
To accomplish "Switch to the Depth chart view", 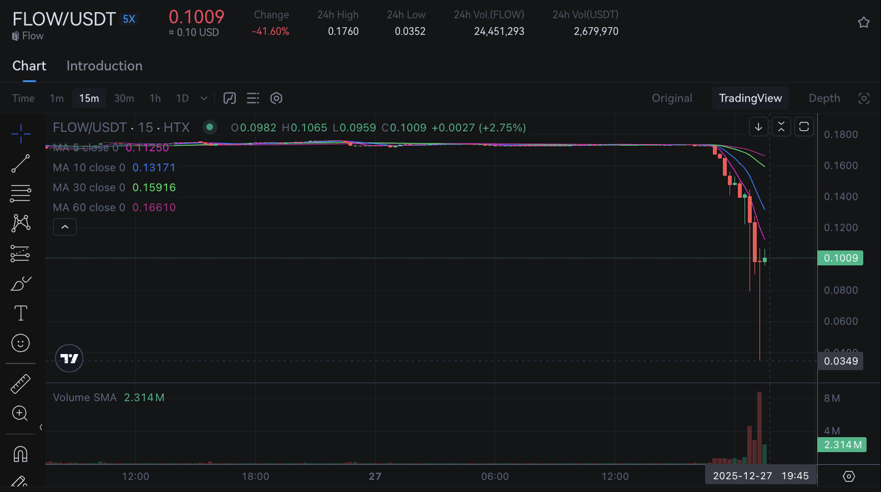I will coord(824,98).
